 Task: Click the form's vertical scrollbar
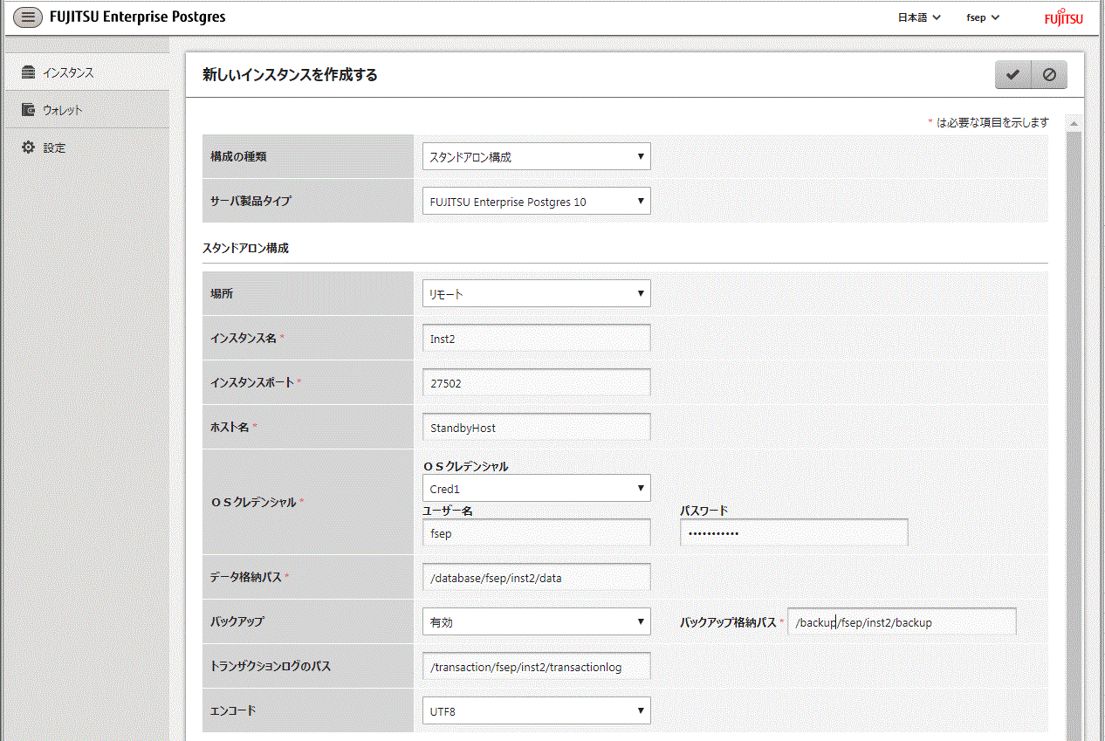click(1074, 428)
